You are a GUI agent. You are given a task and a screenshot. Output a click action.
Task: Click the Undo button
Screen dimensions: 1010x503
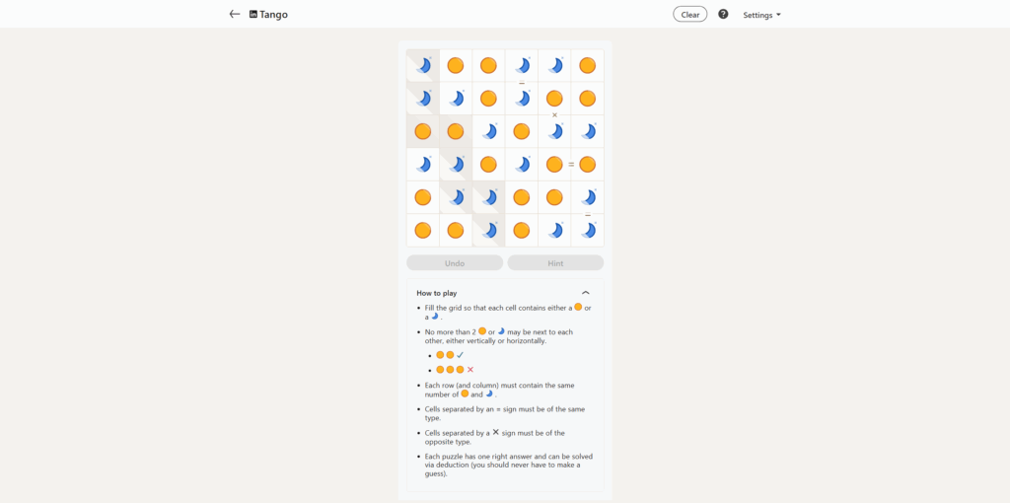455,262
